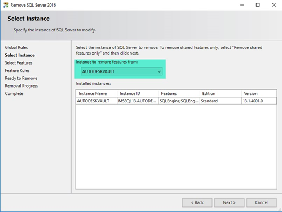Sort by the Instance Name column header
The image size is (282, 212).
click(96, 93)
